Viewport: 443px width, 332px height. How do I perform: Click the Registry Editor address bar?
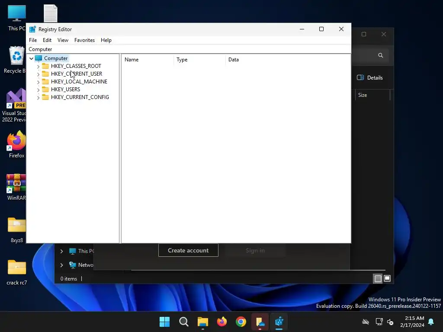(189, 49)
